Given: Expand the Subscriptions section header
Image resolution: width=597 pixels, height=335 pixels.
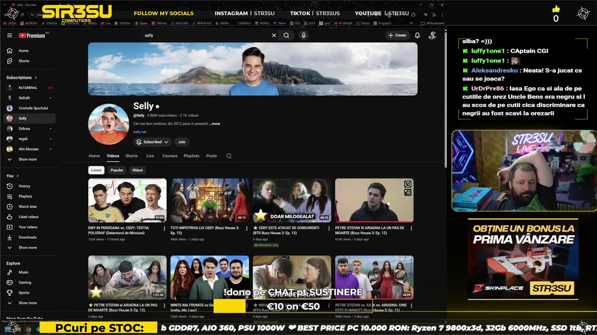Looking at the screenshot, I should click(21, 78).
